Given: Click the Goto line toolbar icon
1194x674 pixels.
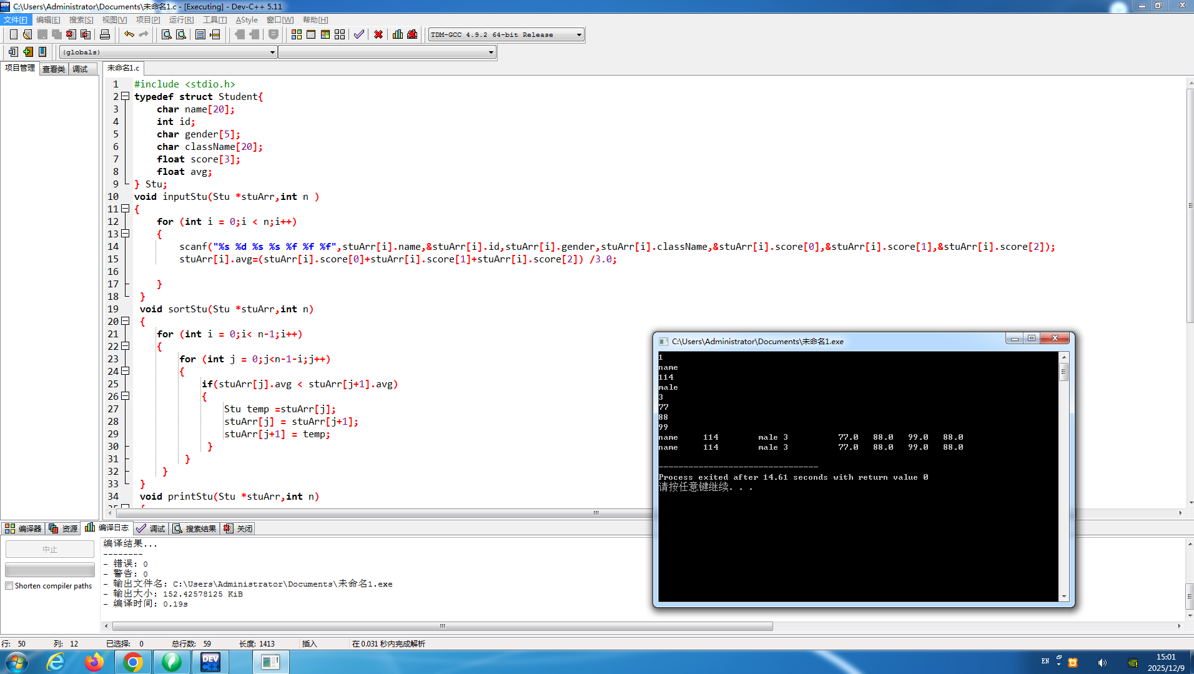Looking at the screenshot, I should [215, 34].
